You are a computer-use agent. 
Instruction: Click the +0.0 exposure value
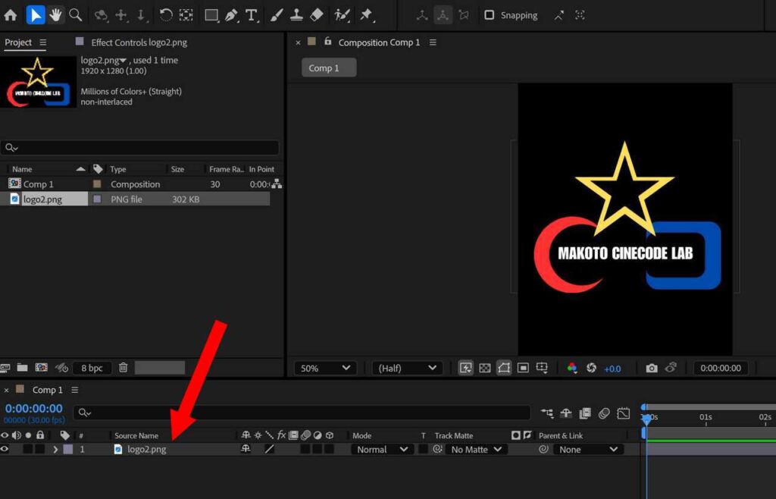(612, 369)
